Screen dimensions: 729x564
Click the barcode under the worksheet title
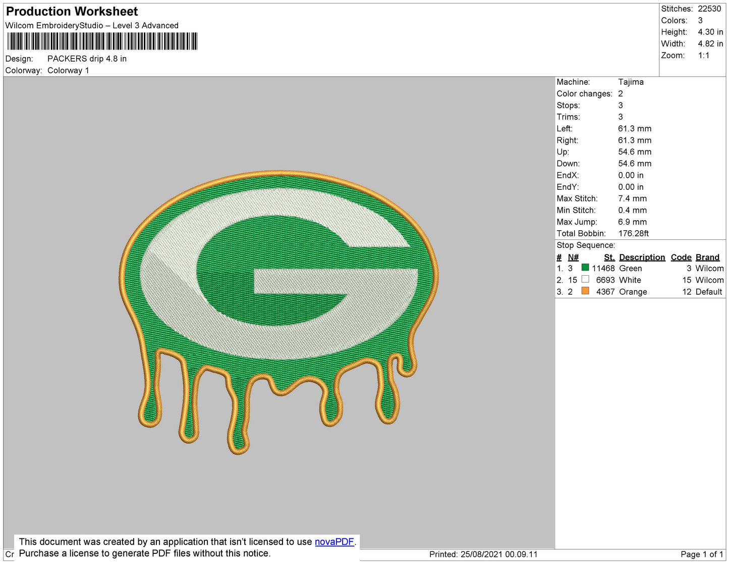[x=102, y=41]
